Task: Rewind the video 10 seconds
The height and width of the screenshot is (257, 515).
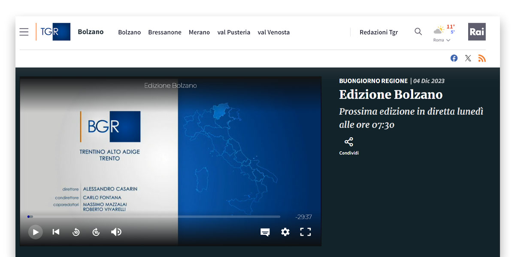Action: pyautogui.click(x=76, y=232)
